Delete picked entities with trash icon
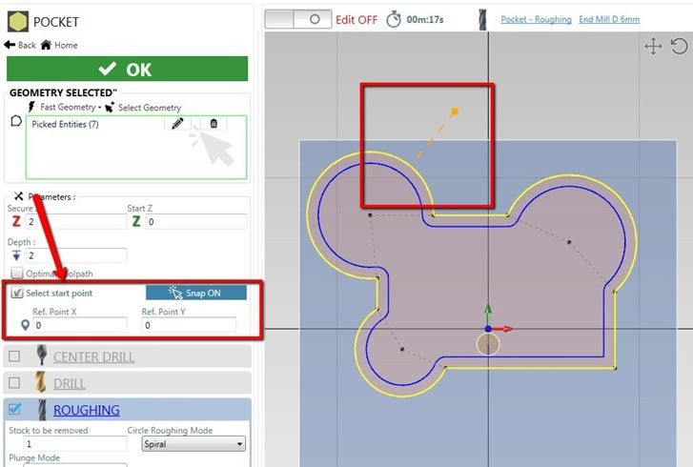The width and height of the screenshot is (693, 467). [x=214, y=124]
